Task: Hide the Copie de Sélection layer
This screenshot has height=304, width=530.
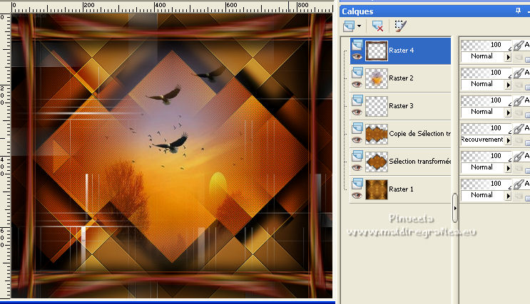Action: pyautogui.click(x=357, y=140)
